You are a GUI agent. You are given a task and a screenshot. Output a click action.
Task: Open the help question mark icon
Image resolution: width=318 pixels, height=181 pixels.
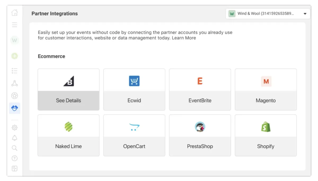(x=15, y=158)
